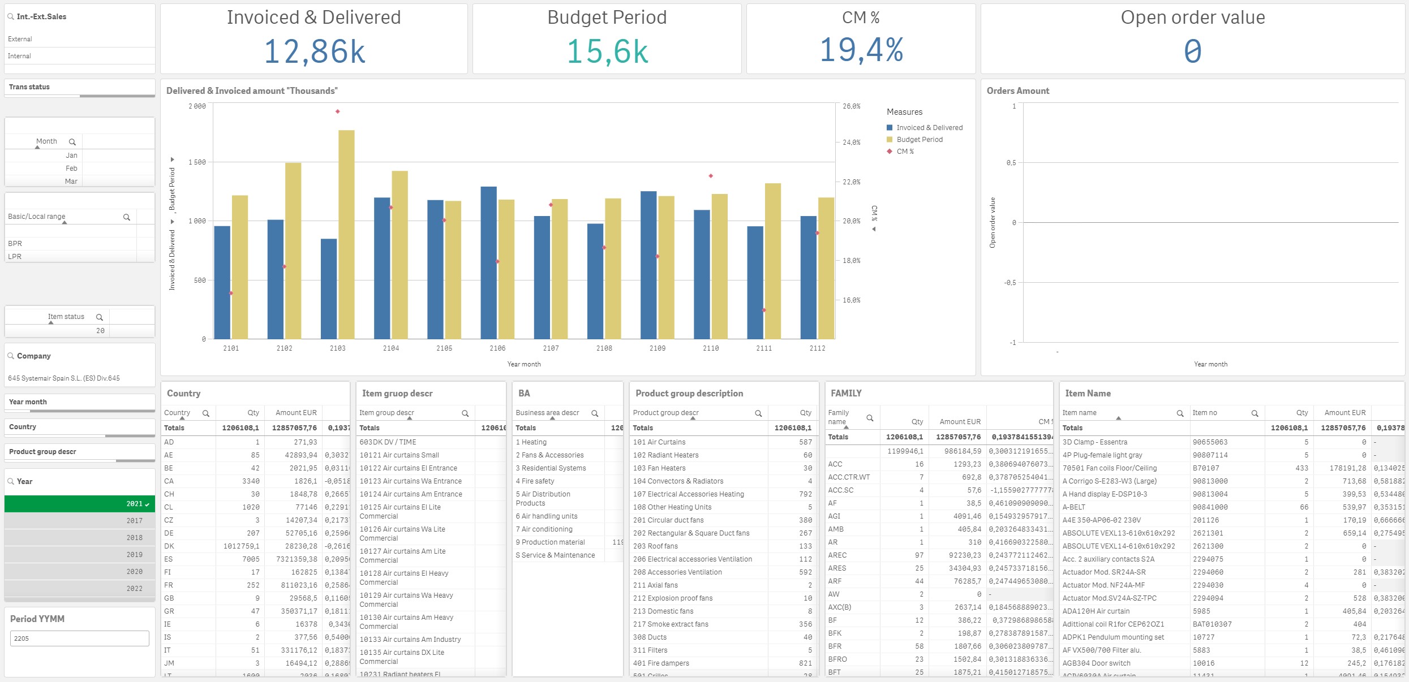Click the Company filter search icon
Viewport: 1409px width, 682px height.
tap(11, 356)
